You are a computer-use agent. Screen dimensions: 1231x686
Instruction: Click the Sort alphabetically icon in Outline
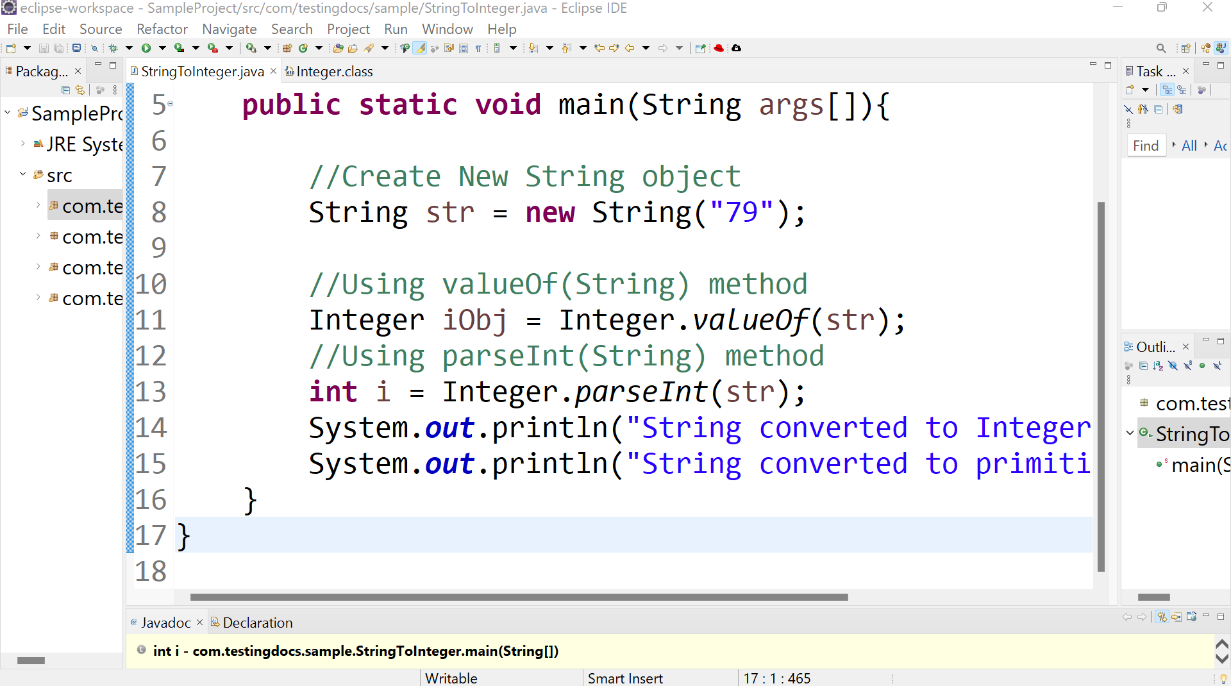click(x=1158, y=365)
